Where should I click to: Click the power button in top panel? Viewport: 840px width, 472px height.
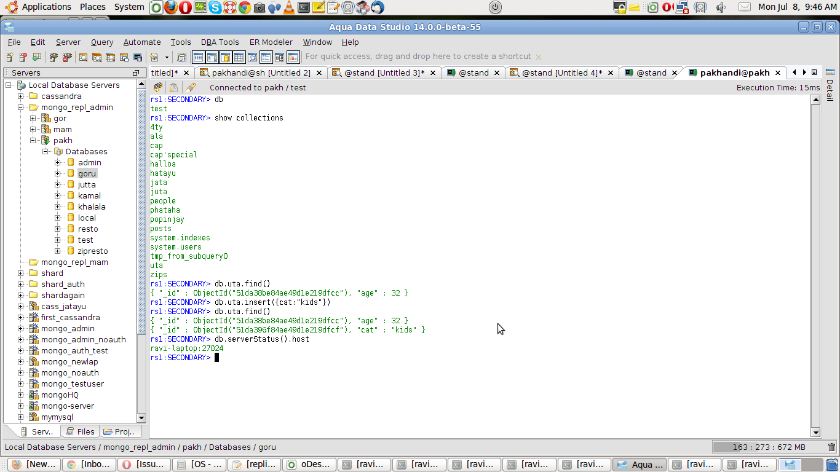tap(495, 7)
